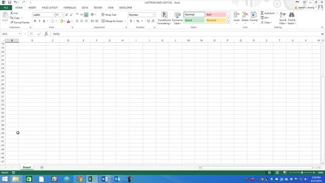Open the font name dropdown Calibri
The width and height of the screenshot is (325, 183).
(x=54, y=15)
